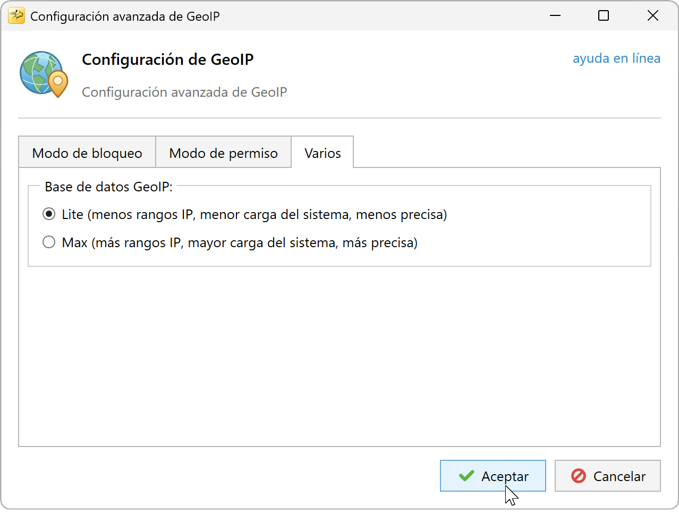Select the Varios tab
The height and width of the screenshot is (522, 679).
point(322,153)
